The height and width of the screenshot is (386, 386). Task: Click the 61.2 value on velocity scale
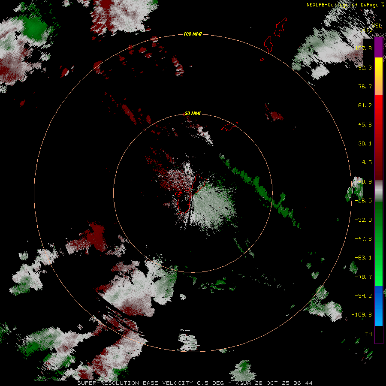pos(365,106)
